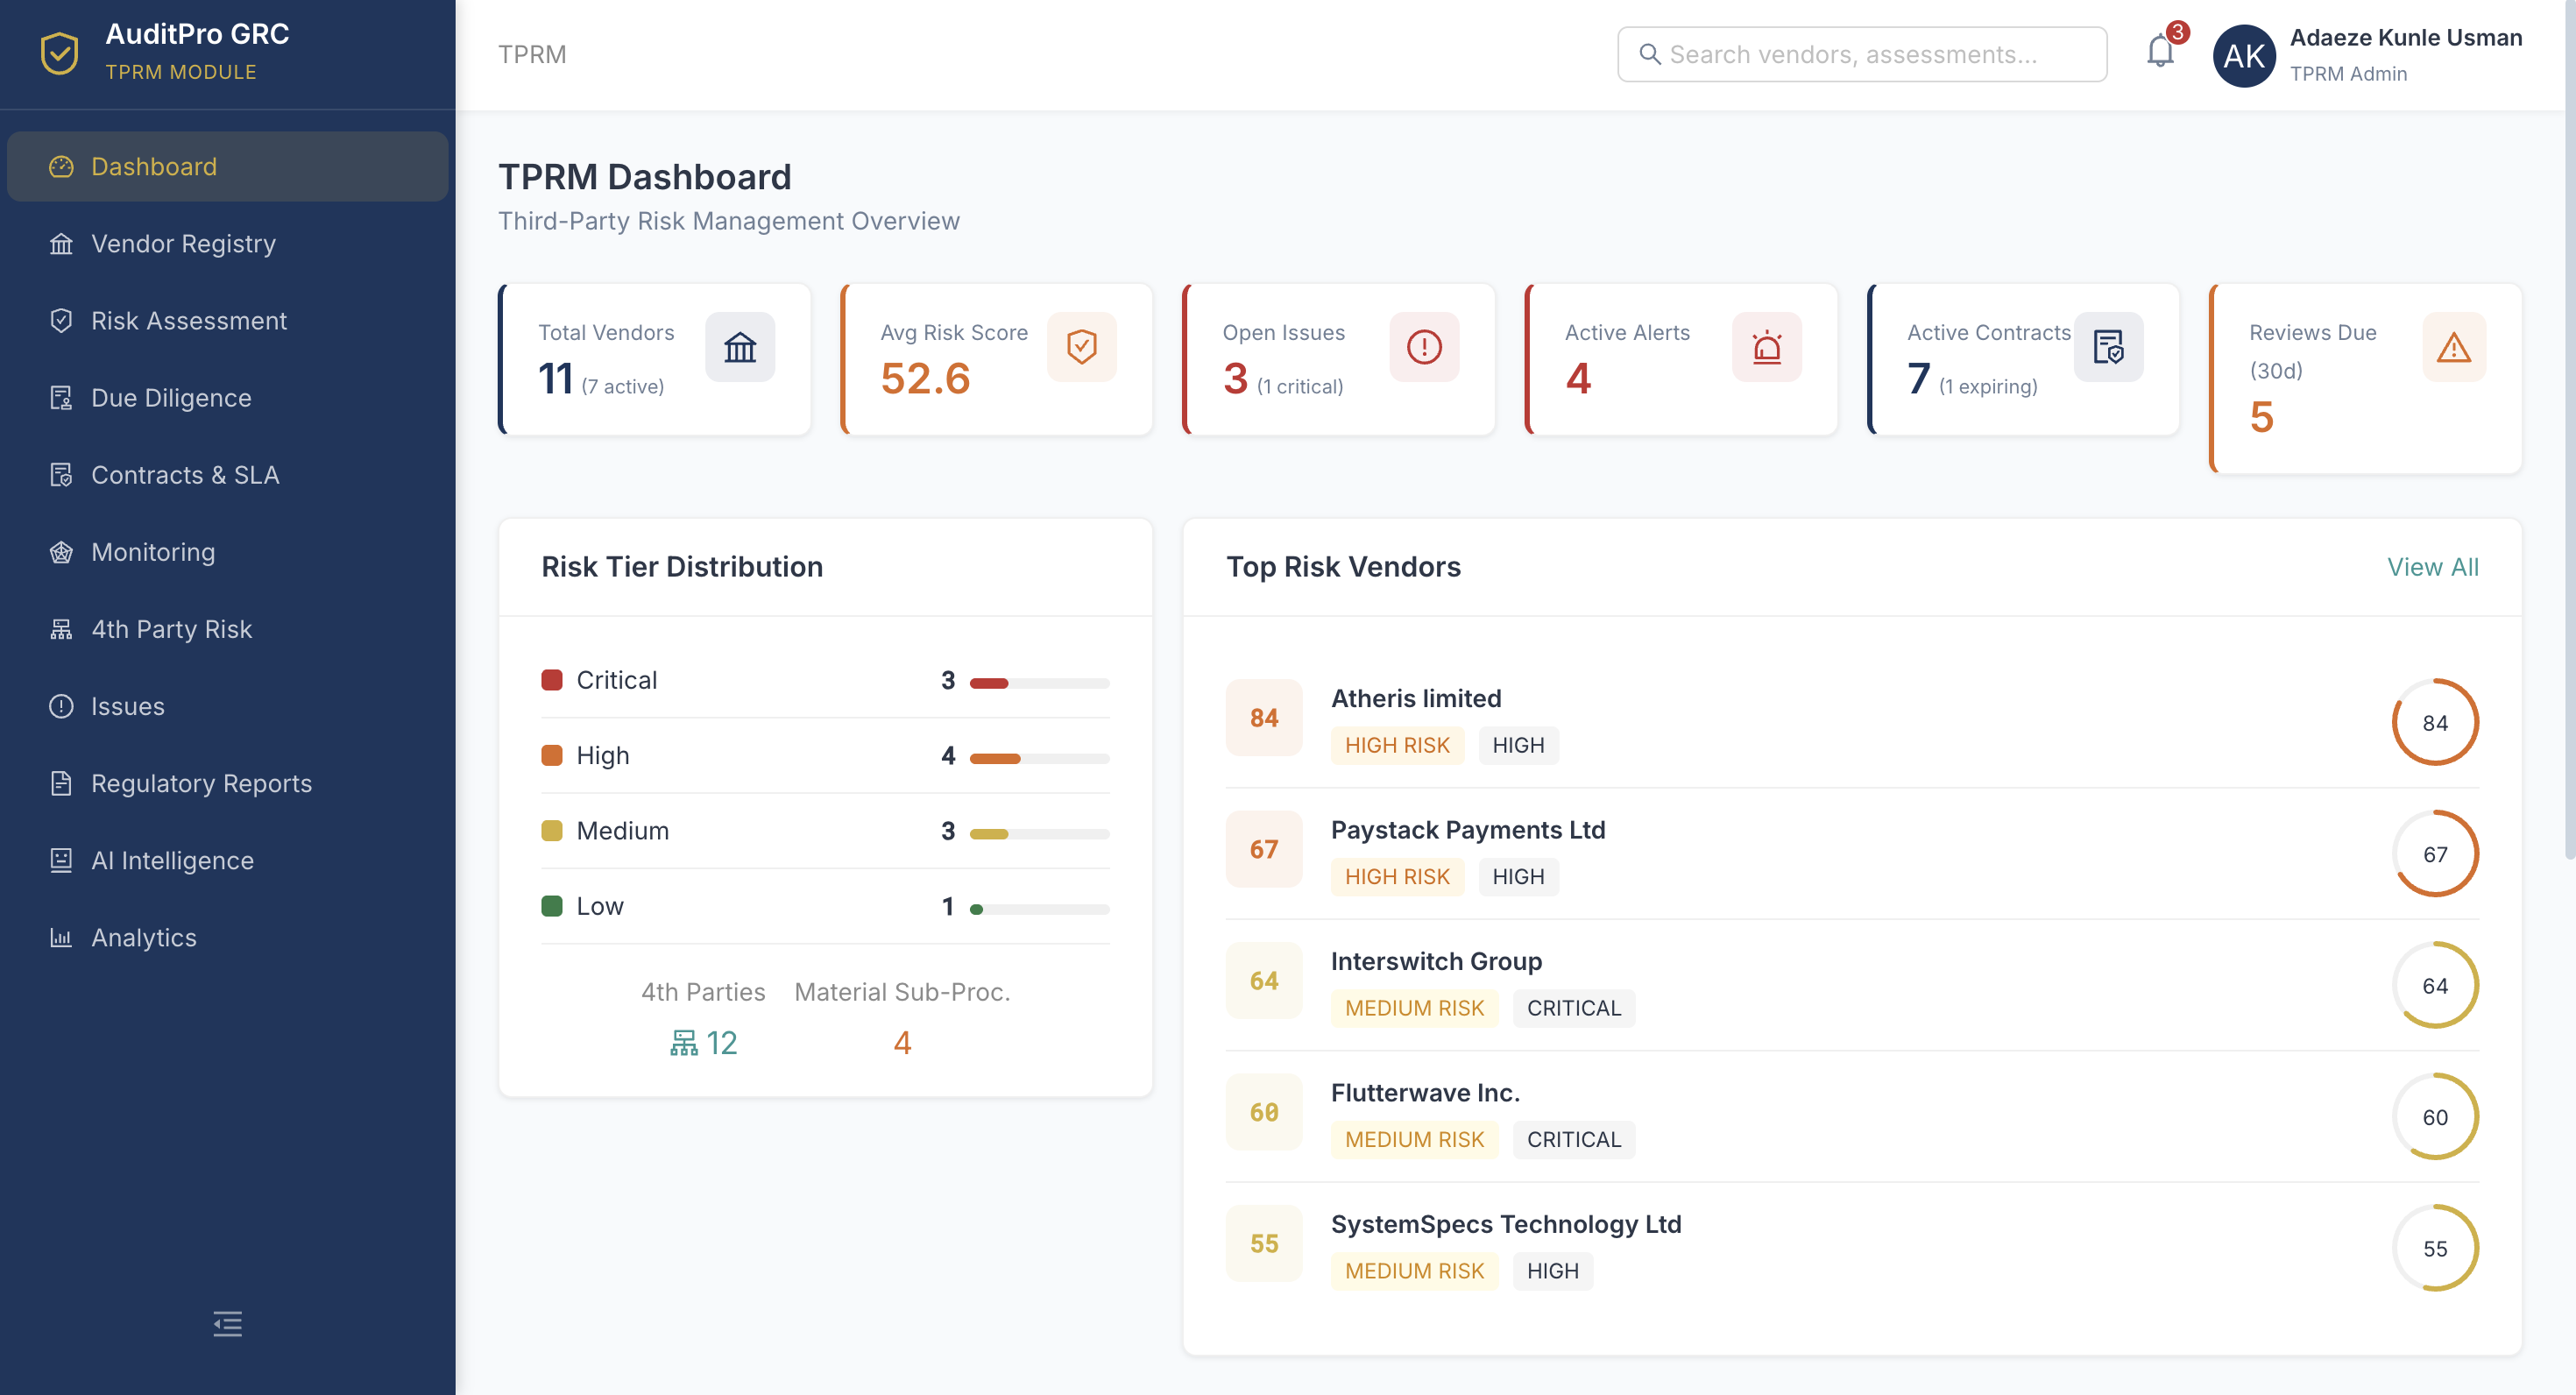Click the siren icon on Active Alerts card

1767,347
